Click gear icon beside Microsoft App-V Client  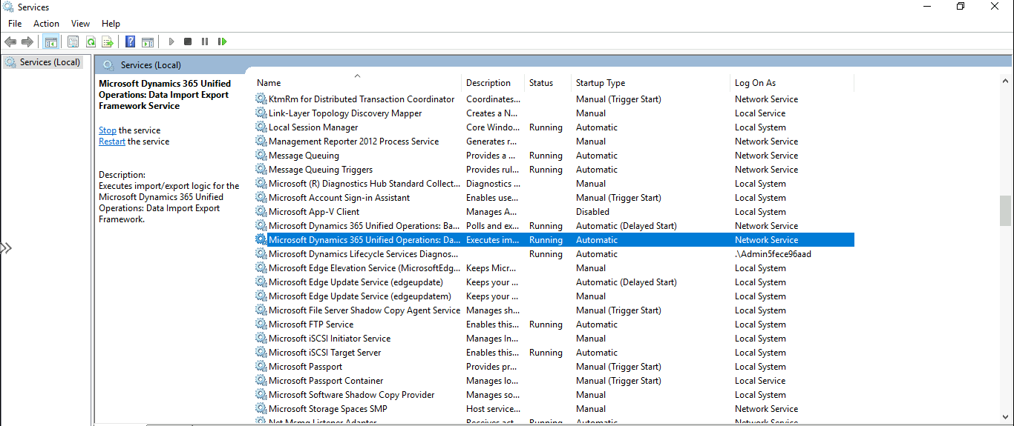[x=261, y=212]
